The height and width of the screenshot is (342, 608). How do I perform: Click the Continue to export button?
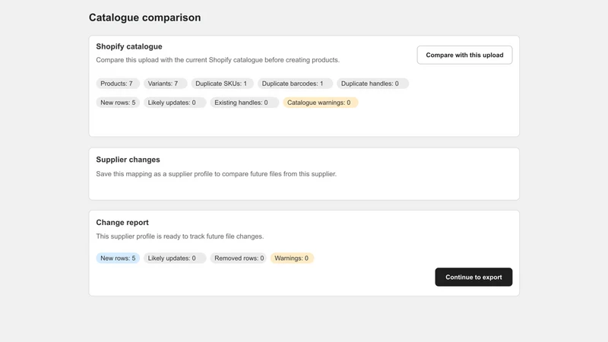coord(473,277)
